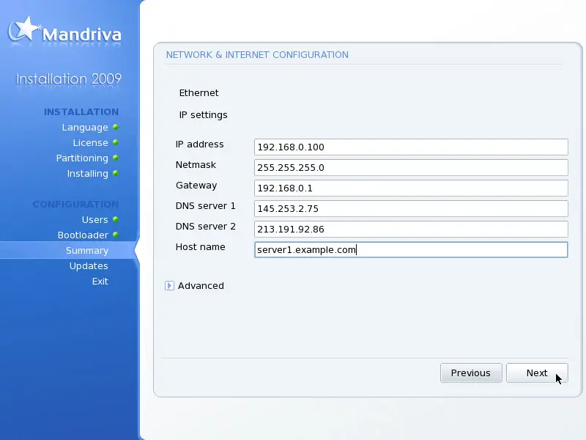
Task: Click the green dot next to Language
Action: [x=116, y=127]
